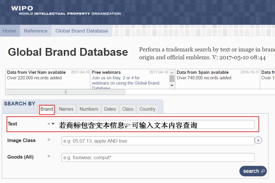Click the Image Class input field
The width and height of the screenshot is (275, 183).
(158, 141)
